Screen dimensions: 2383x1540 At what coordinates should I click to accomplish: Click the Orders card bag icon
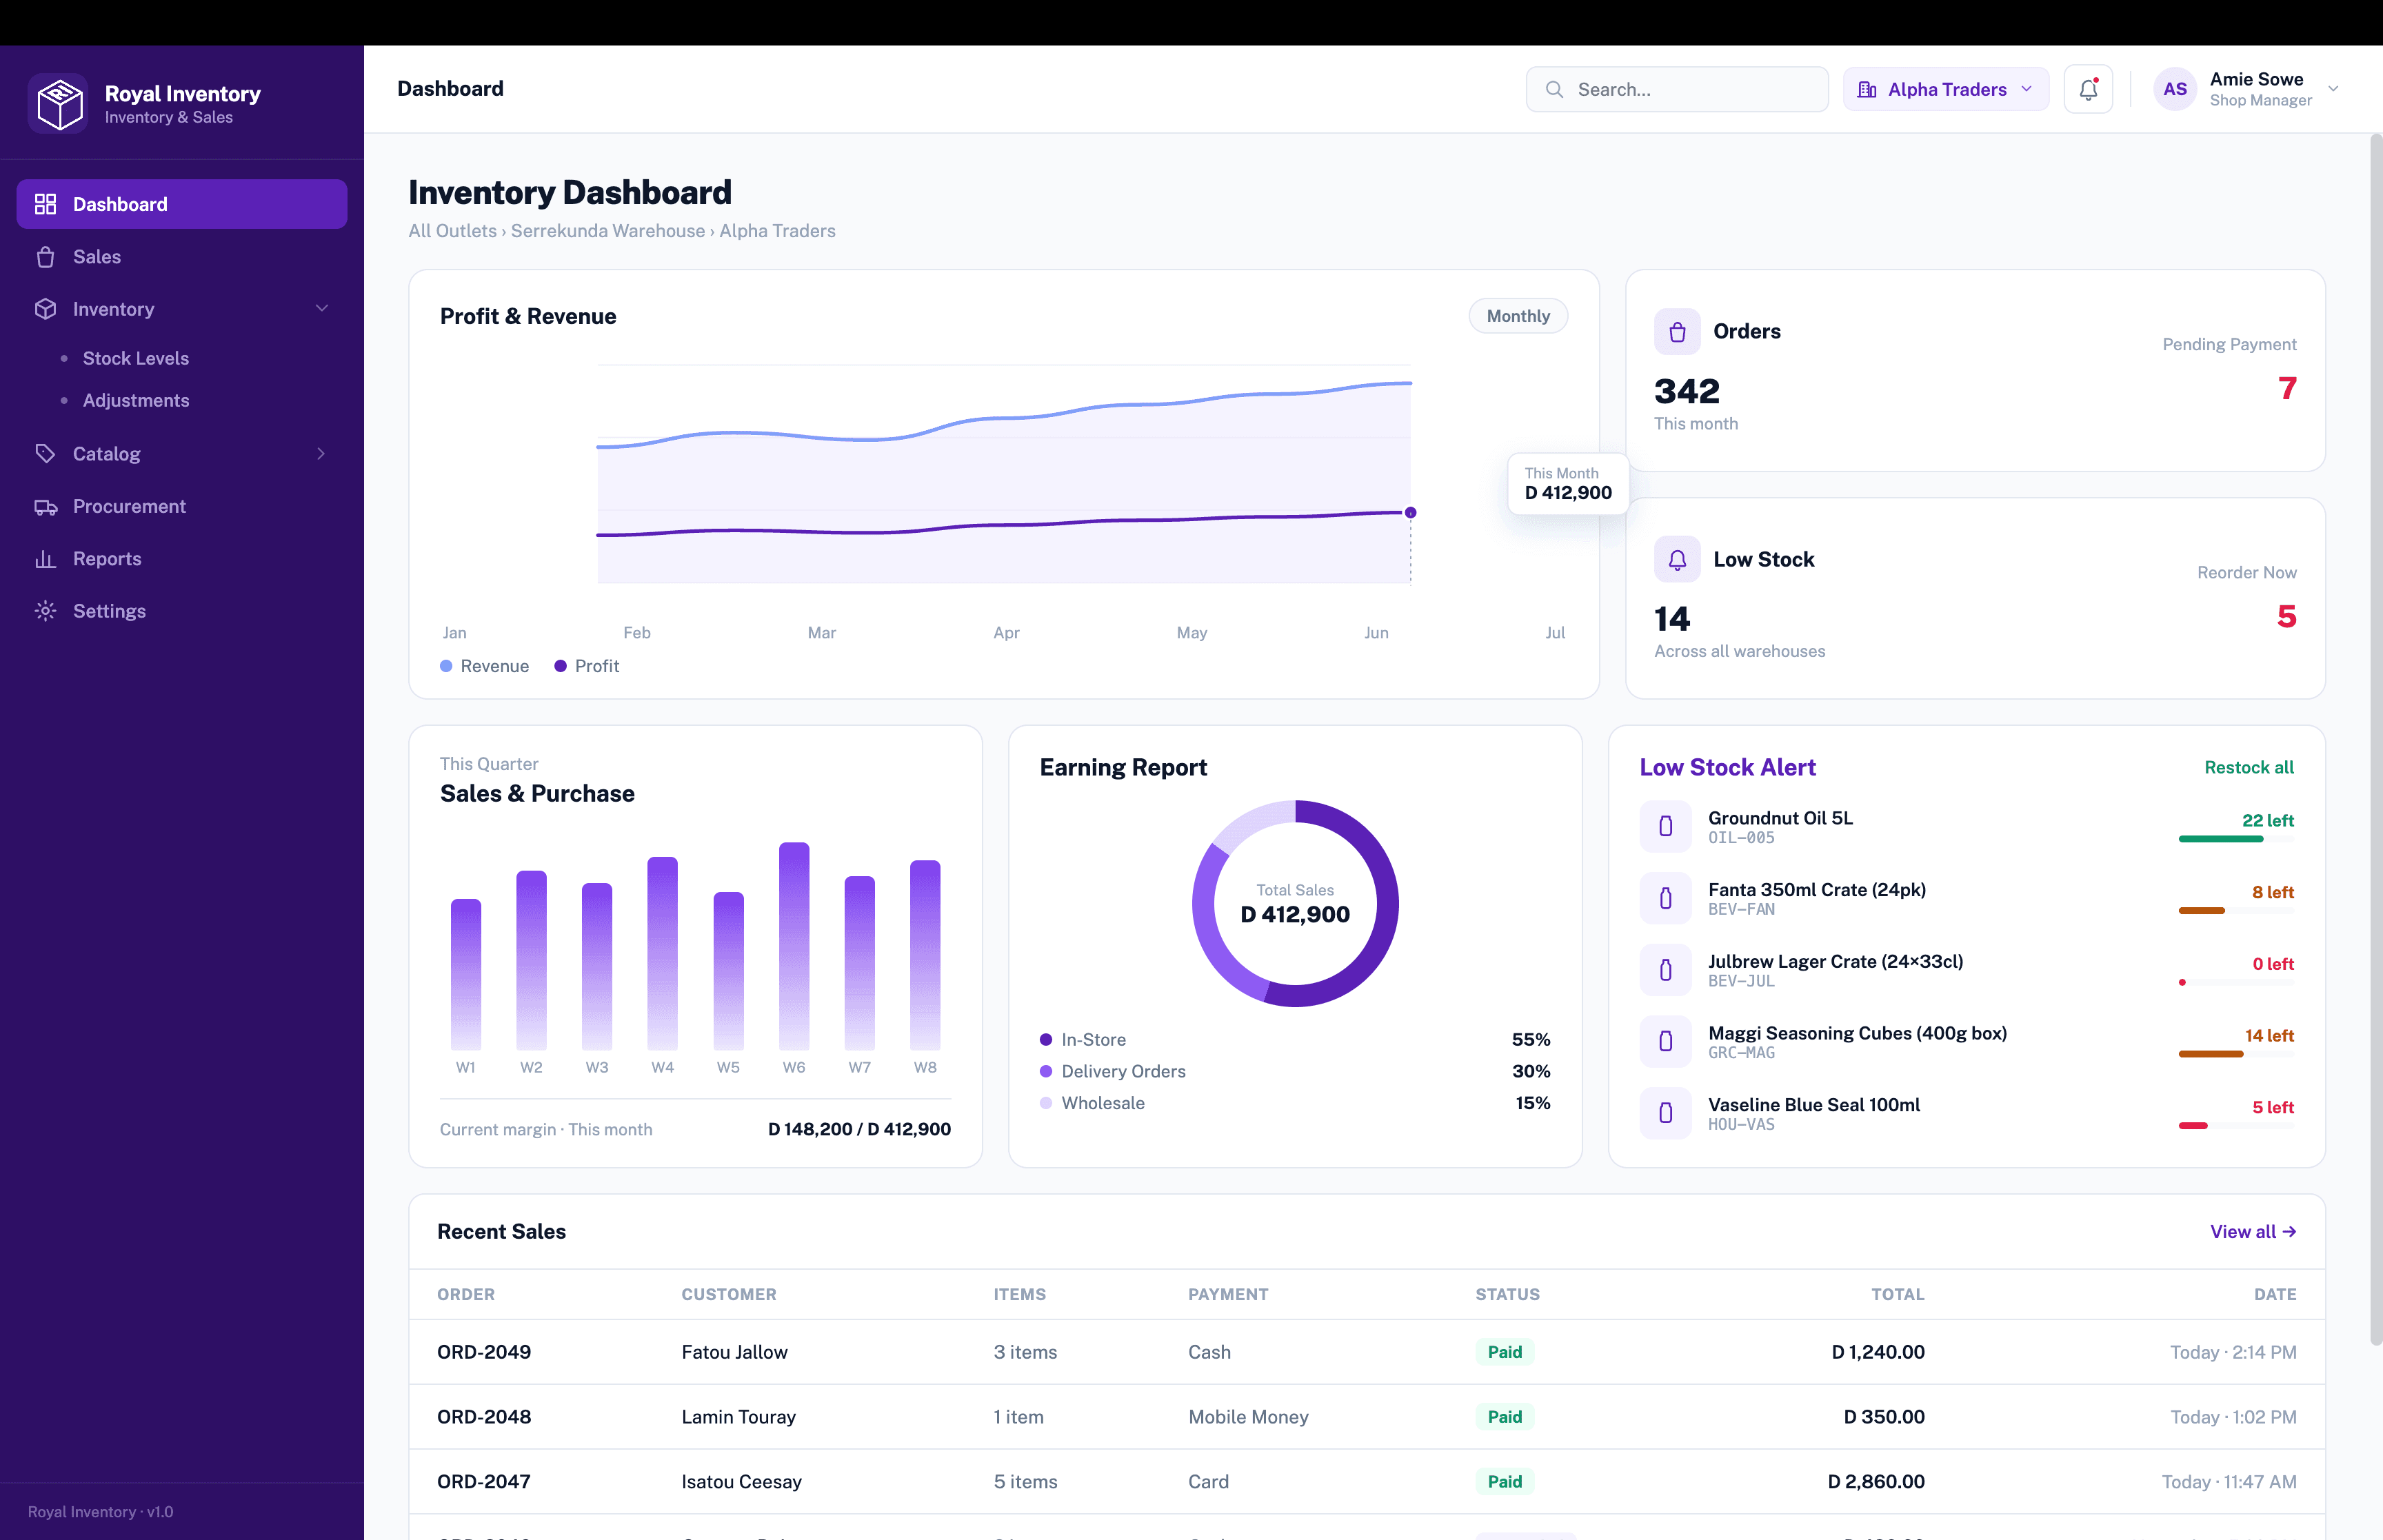tap(1677, 331)
